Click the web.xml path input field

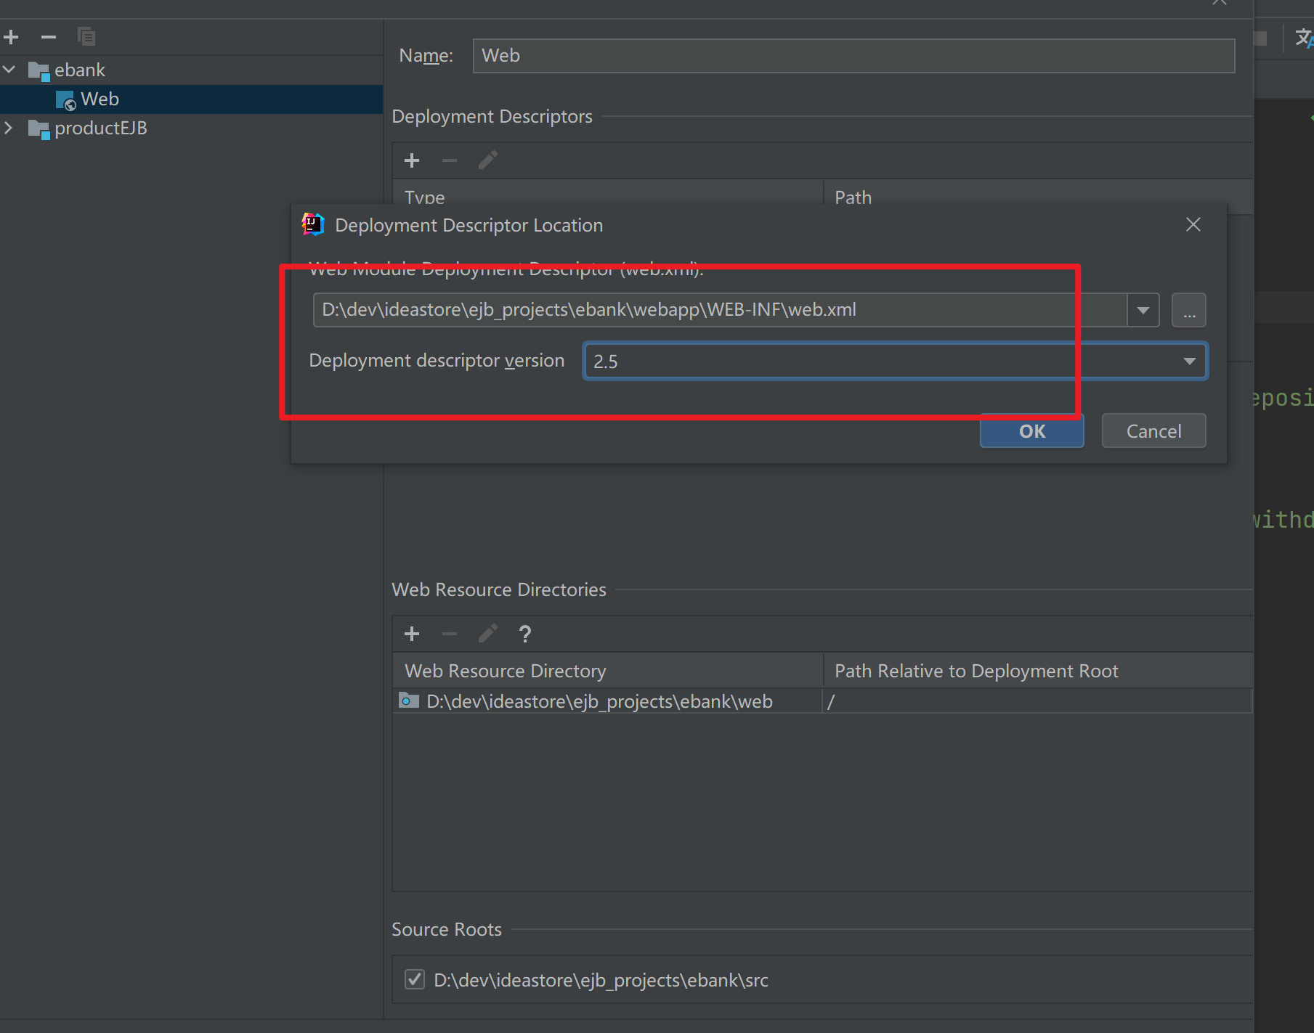[720, 310]
